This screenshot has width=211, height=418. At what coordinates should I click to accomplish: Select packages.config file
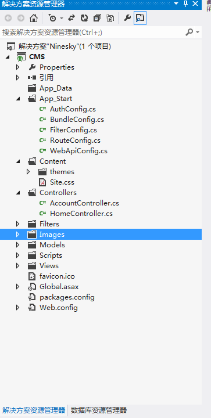[x=67, y=297]
